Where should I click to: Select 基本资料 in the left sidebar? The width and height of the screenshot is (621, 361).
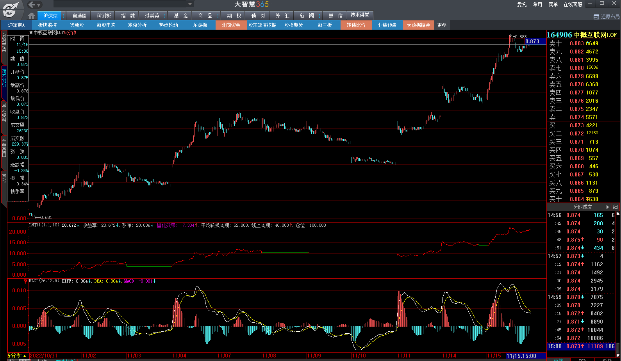pos(4,112)
